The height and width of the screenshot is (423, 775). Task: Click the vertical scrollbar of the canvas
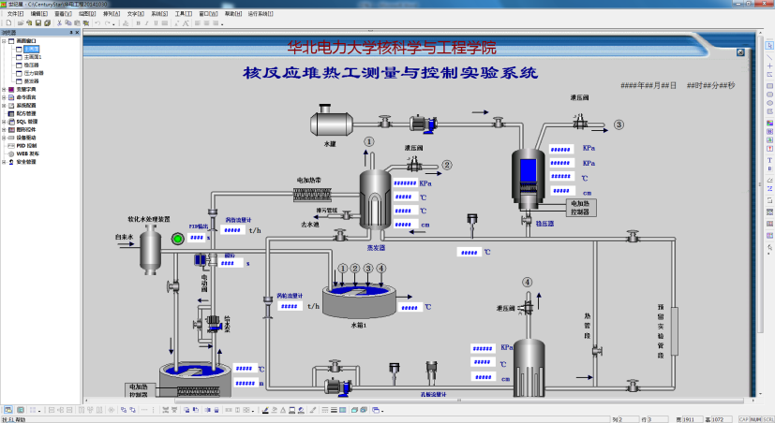point(760,185)
